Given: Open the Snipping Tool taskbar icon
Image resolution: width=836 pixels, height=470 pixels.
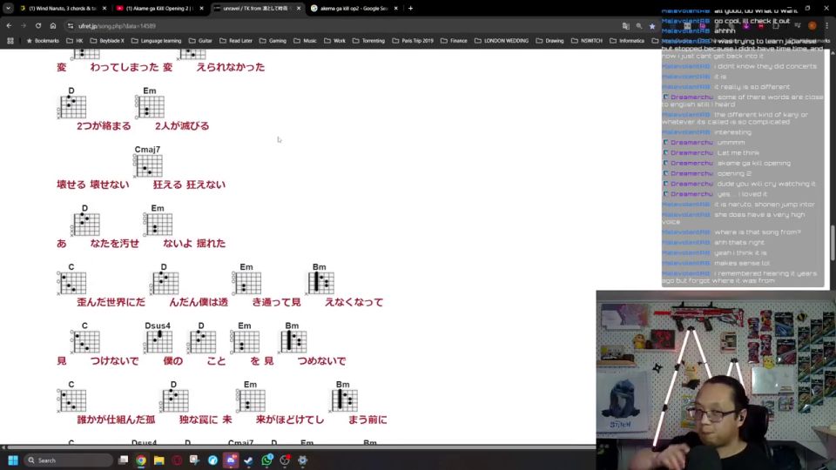Looking at the screenshot, I should (x=194, y=460).
